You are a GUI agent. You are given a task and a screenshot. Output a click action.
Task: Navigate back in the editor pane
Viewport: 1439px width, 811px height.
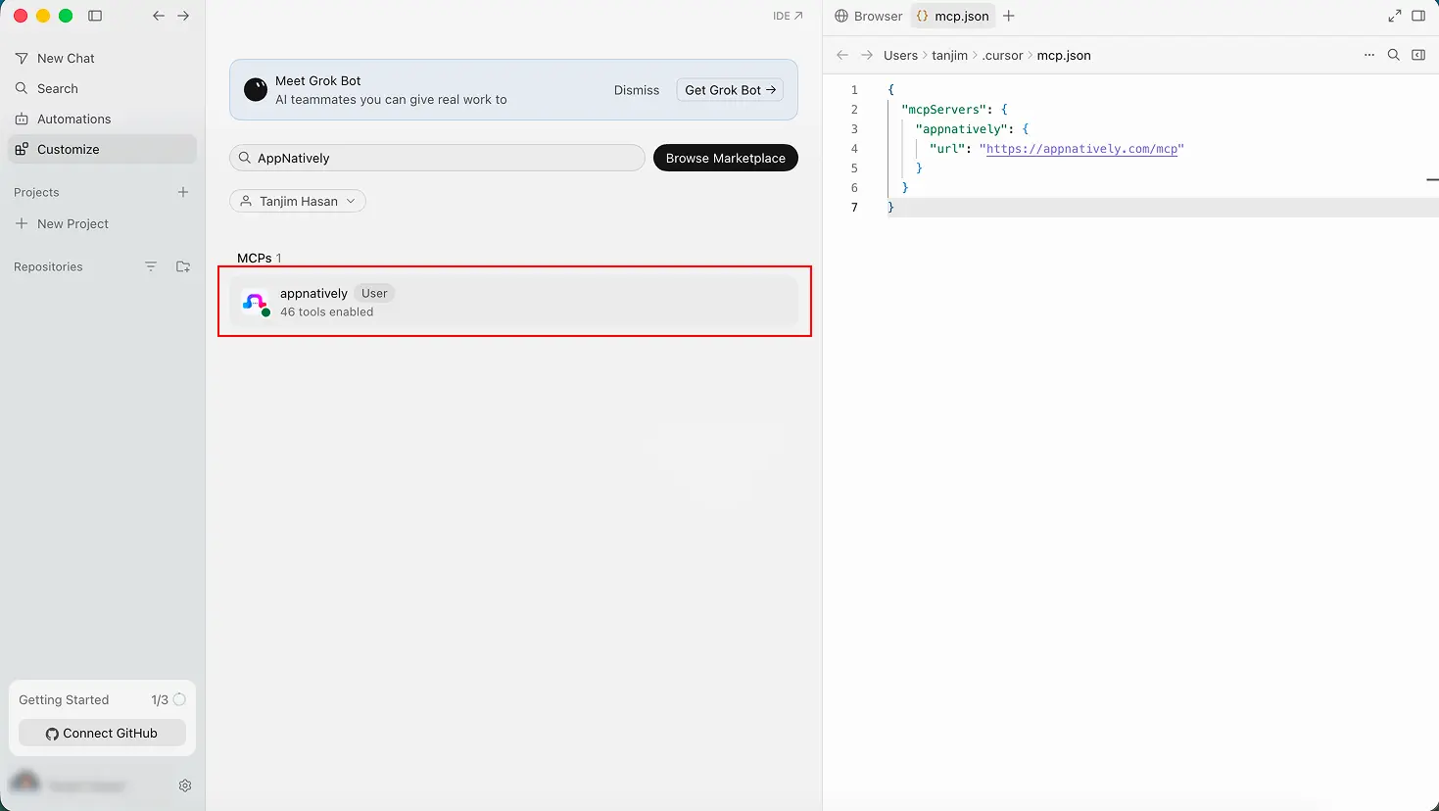pos(842,55)
